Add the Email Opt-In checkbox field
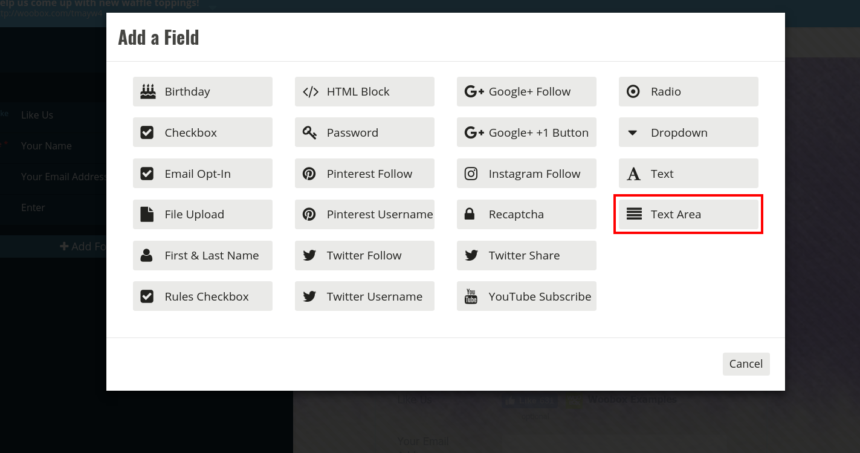The width and height of the screenshot is (860, 453). click(x=202, y=174)
